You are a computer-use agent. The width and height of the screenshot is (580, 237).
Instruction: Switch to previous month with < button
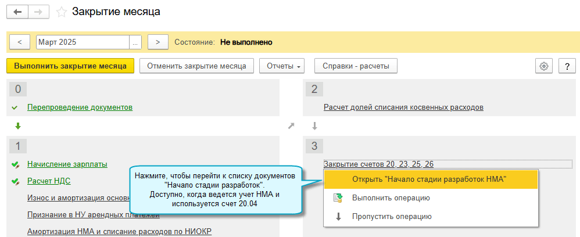click(20, 42)
